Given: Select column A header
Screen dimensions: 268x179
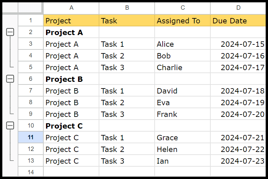Looking at the screenshot, I should (71, 8).
